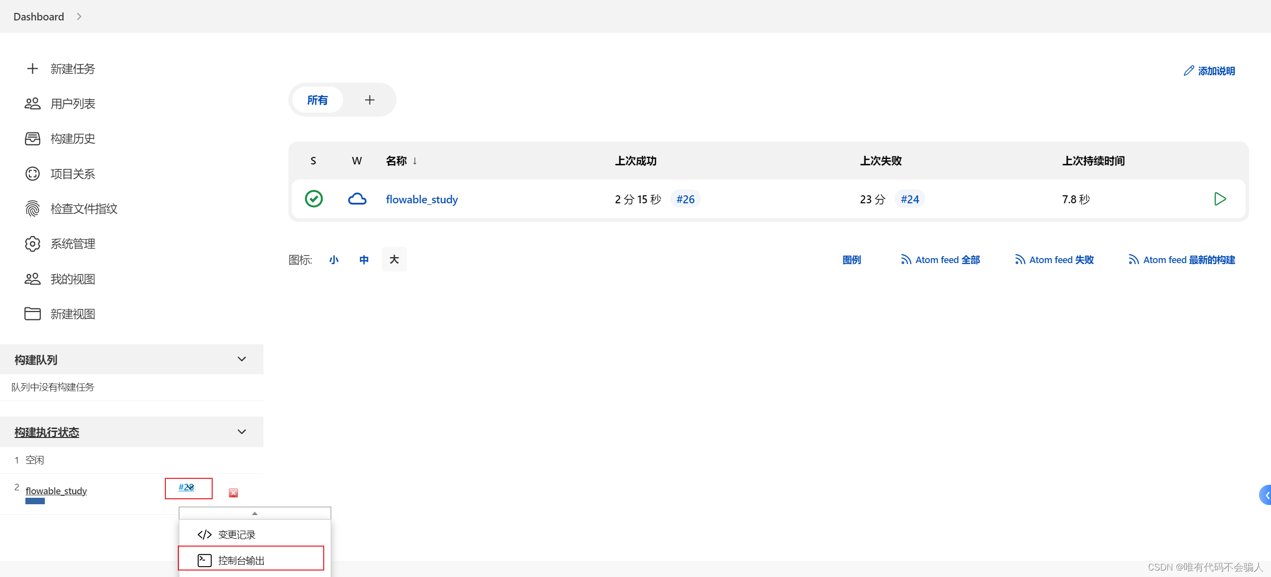
Task: Click the people icon beside 用户列表
Action: pyautogui.click(x=32, y=104)
